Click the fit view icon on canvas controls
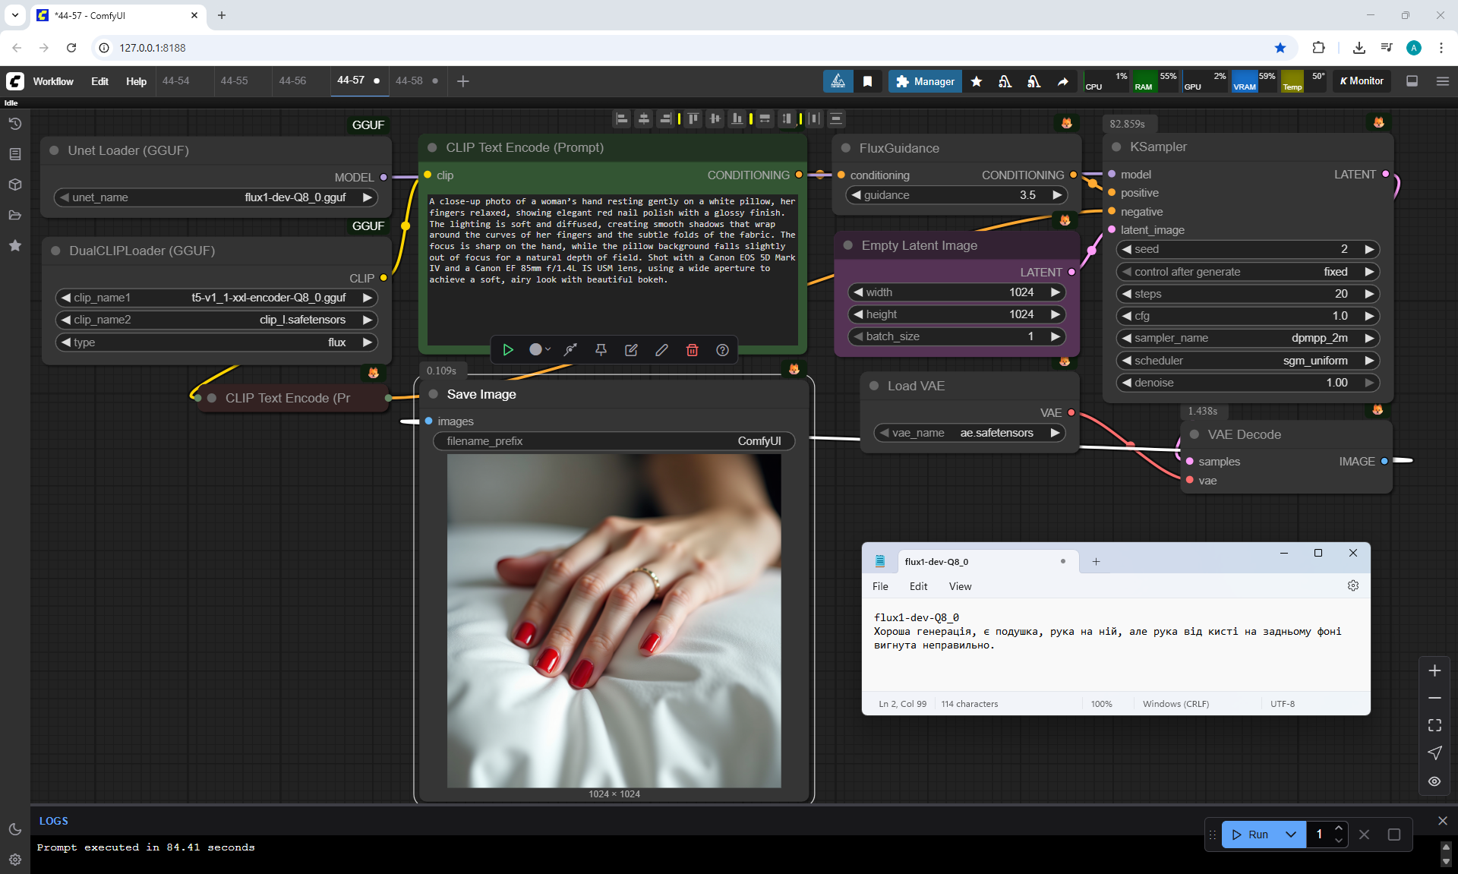 click(x=1434, y=725)
